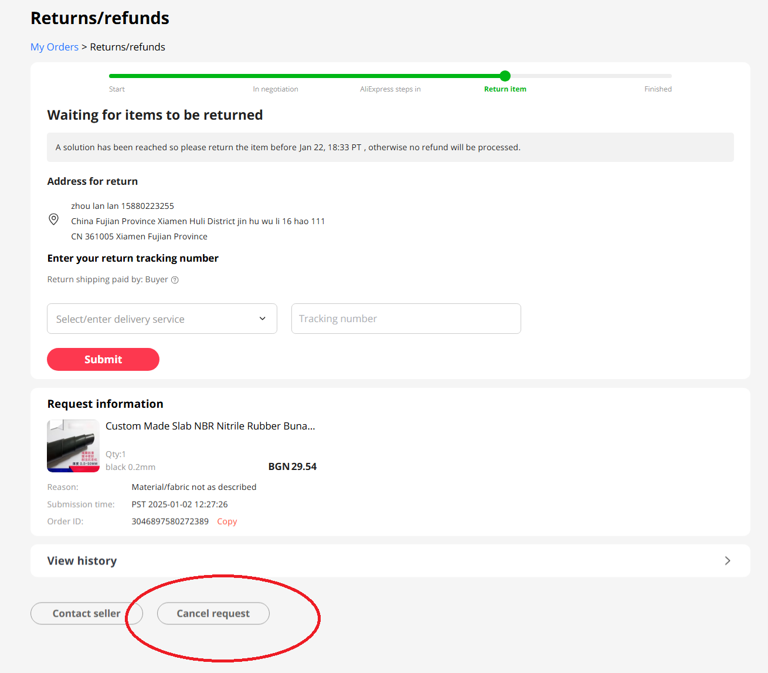Click the In negotiation step label

[x=276, y=89]
